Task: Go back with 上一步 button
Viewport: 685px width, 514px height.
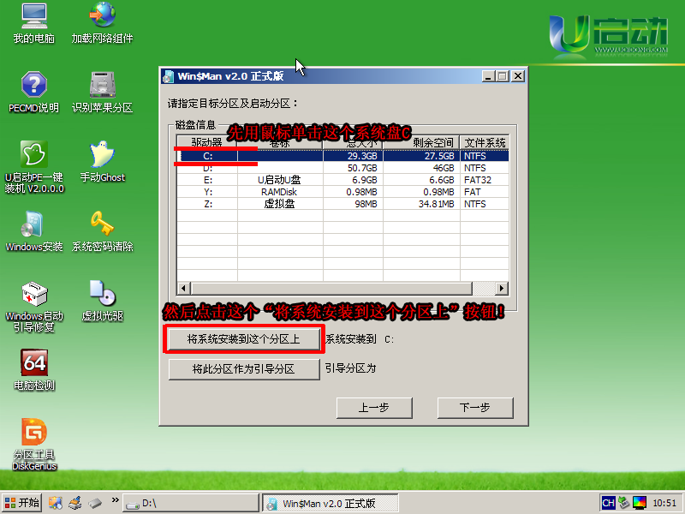Action: click(x=374, y=408)
